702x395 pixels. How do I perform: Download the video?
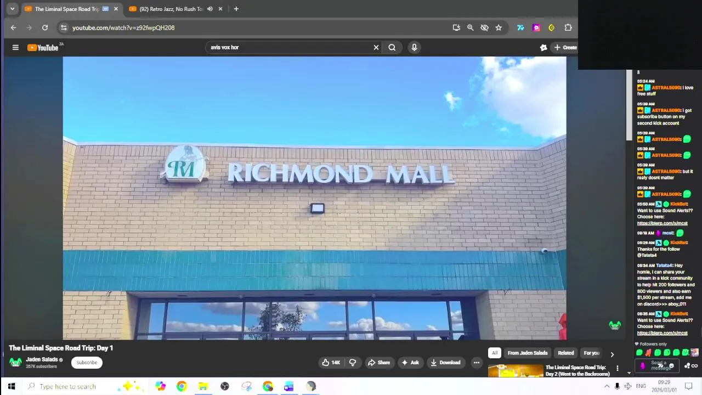coord(445,363)
